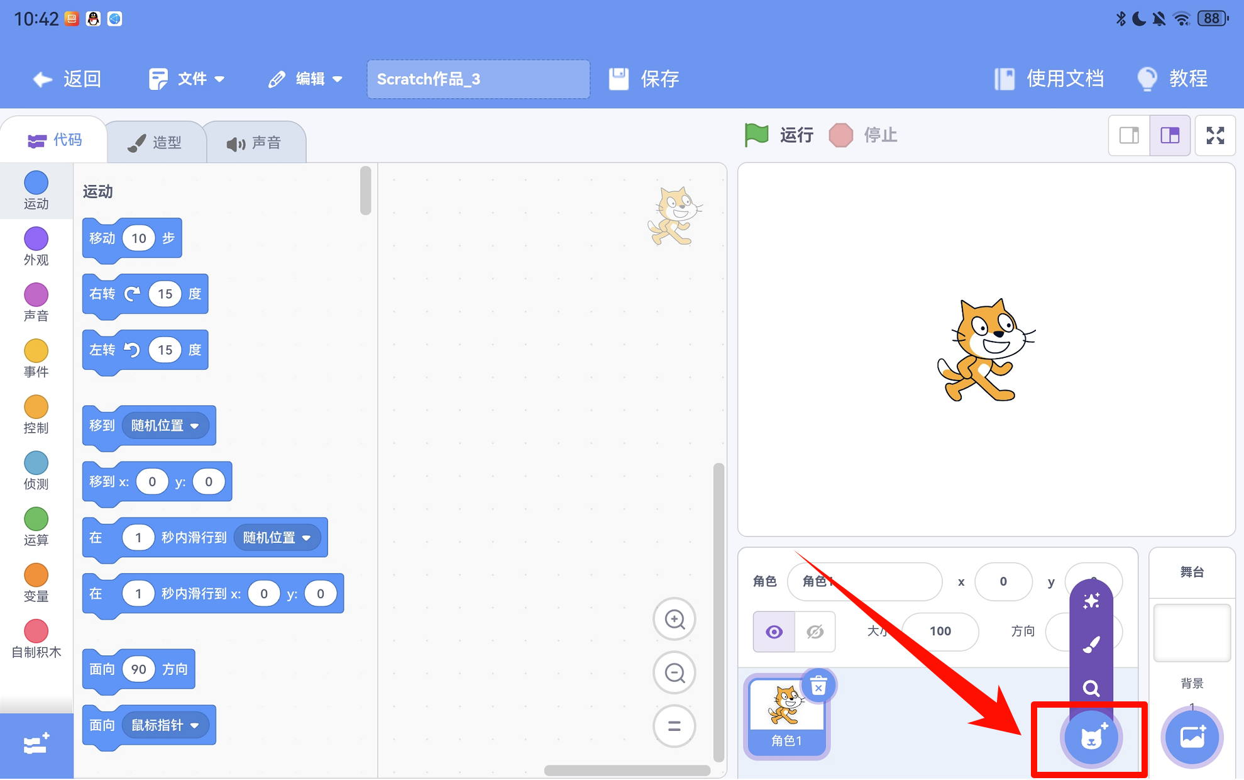Switch to the 声音 tab
The image size is (1244, 780).
pos(255,143)
